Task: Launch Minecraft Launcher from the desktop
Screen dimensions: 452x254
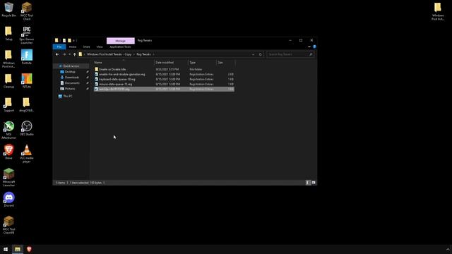Action: [8, 177]
